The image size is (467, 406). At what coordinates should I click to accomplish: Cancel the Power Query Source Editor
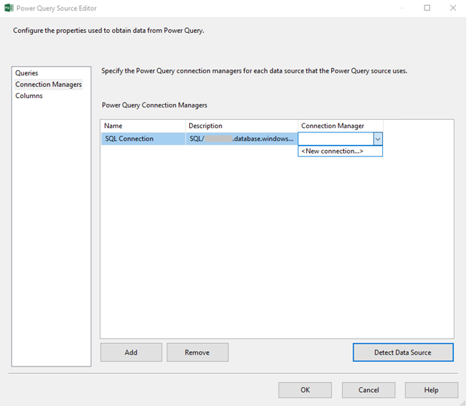368,390
